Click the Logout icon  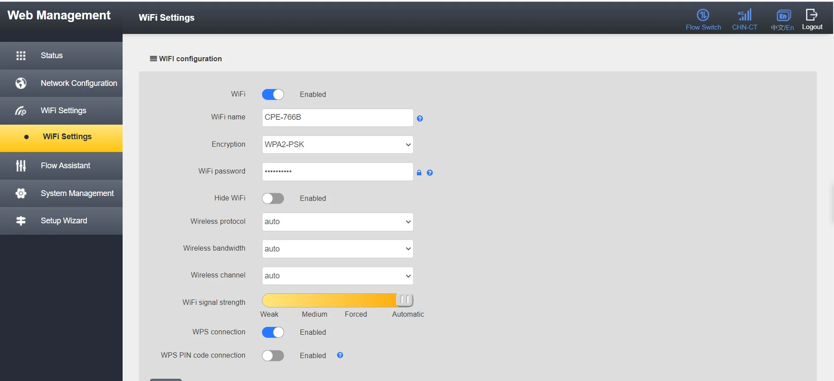[x=812, y=15]
